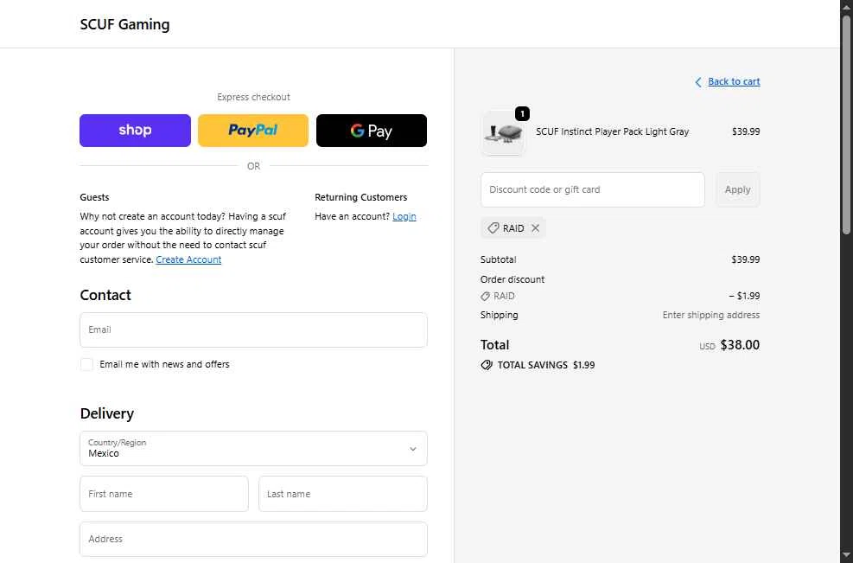Click the Last name field
Viewport: 853px width, 563px height.
tap(343, 494)
